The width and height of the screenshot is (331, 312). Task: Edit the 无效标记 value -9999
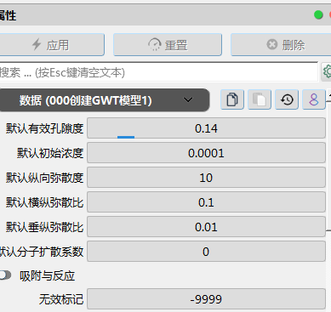[206, 299]
